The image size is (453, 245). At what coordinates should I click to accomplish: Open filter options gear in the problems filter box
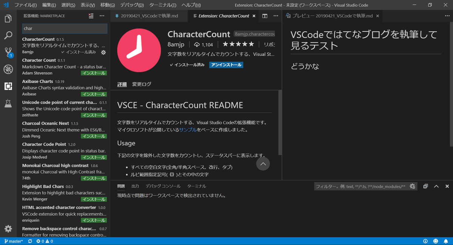(x=412, y=186)
